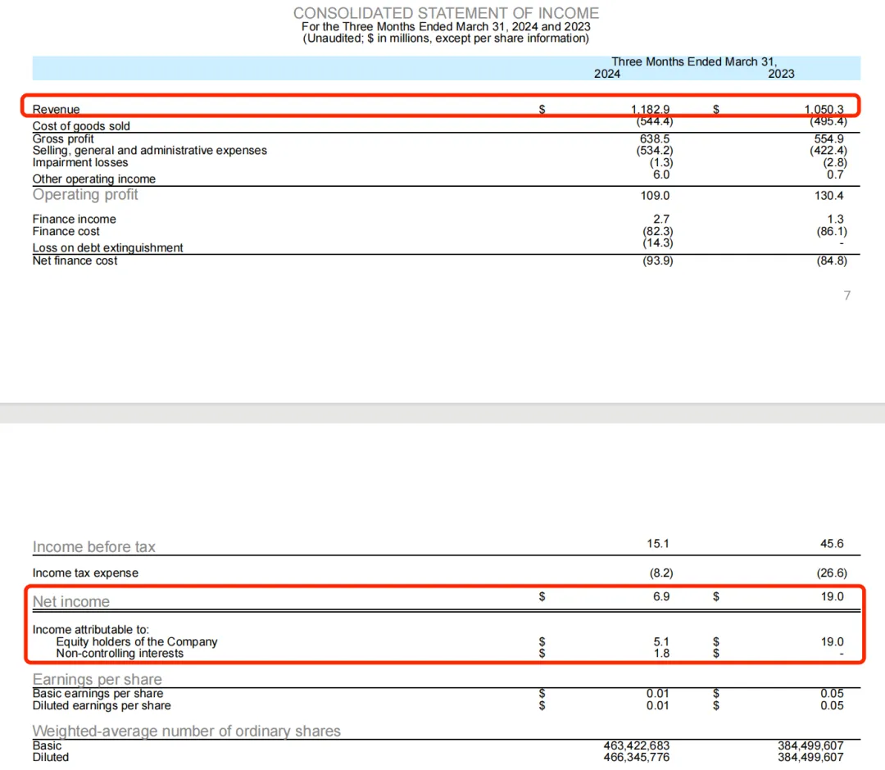Click the gross profit value 638.5
Image resolution: width=885 pixels, height=770 pixels.
pos(655,138)
